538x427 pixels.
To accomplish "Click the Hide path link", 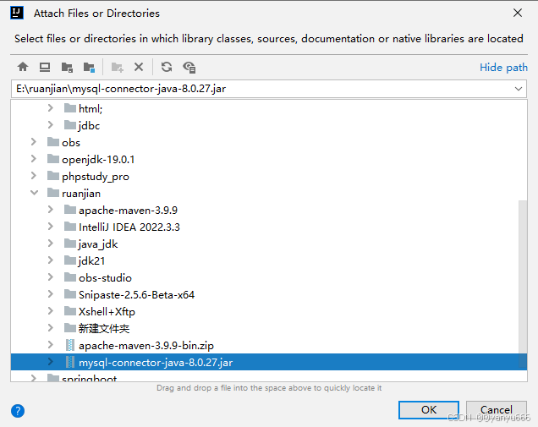I will pyautogui.click(x=503, y=68).
